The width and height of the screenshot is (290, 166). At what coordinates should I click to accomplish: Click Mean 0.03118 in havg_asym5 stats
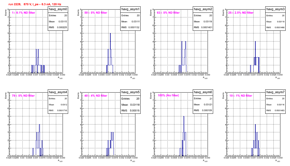[130, 105]
